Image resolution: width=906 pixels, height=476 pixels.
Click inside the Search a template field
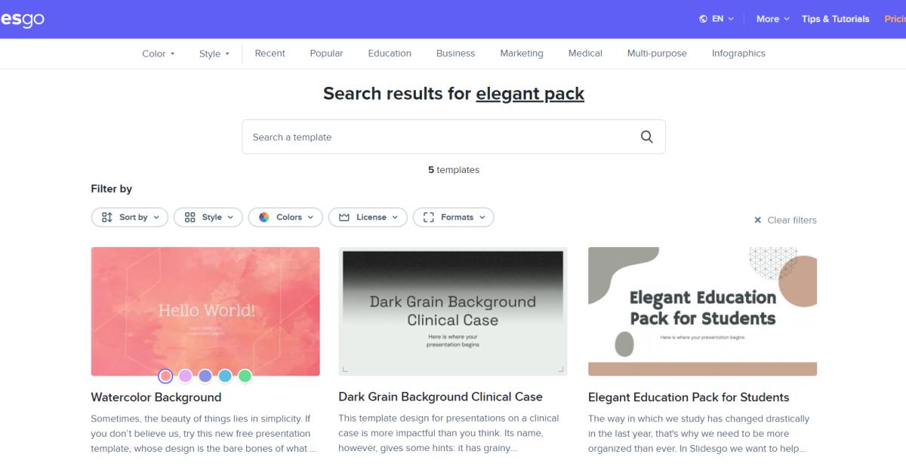click(453, 137)
